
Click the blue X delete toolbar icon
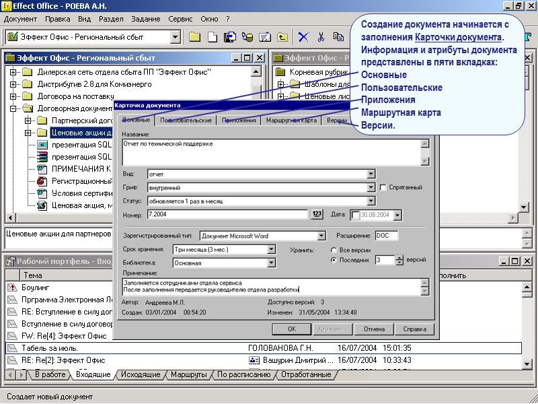pos(303,37)
